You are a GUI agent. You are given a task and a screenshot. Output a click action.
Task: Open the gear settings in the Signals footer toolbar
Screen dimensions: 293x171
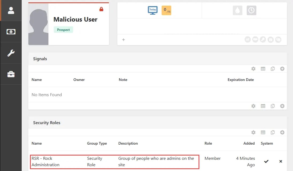click(x=253, y=106)
